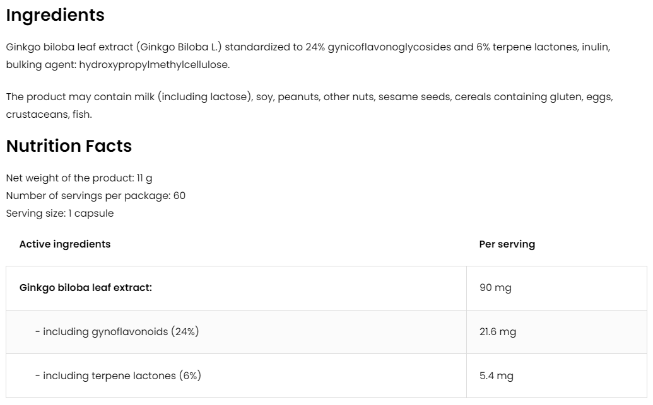Click the Active ingredients column header
Image resolution: width=653 pixels, height=405 pixels.
[x=64, y=244]
